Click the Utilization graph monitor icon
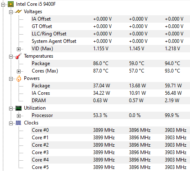 19,108
